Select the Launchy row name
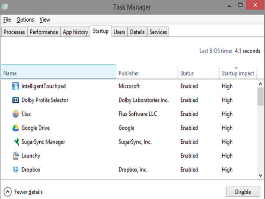 pos(31,156)
